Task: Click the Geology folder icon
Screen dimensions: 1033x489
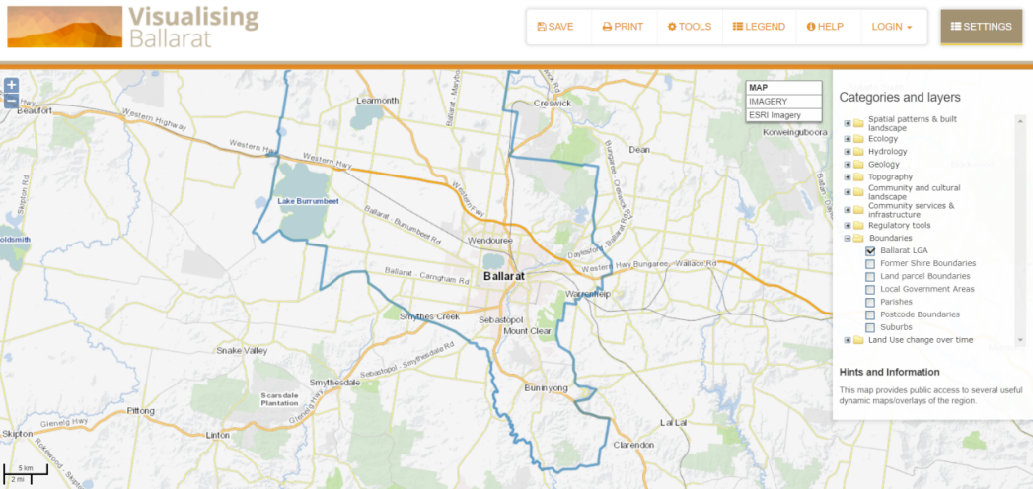Action: [x=858, y=165]
